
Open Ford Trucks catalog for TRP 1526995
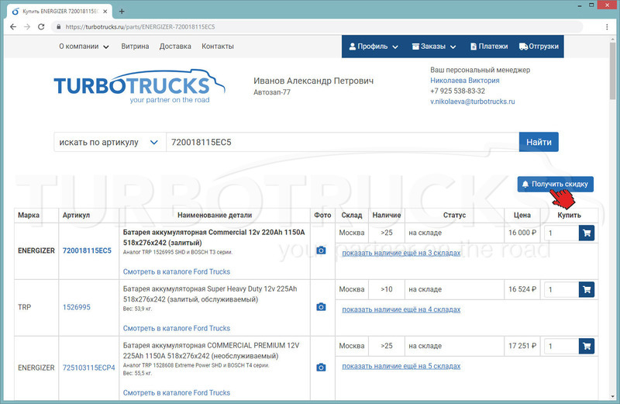[x=177, y=329]
